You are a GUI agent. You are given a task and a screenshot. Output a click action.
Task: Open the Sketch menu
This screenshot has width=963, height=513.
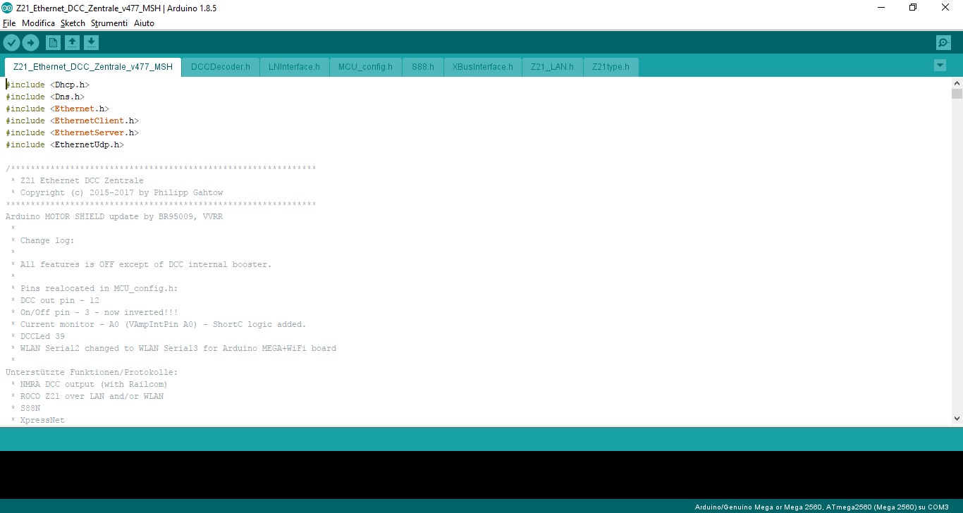click(73, 23)
